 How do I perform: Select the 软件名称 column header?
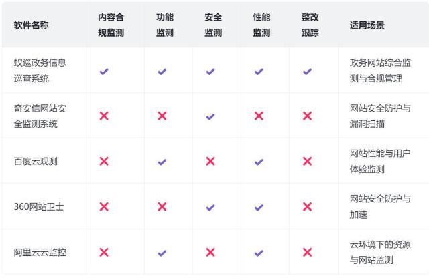click(x=31, y=25)
